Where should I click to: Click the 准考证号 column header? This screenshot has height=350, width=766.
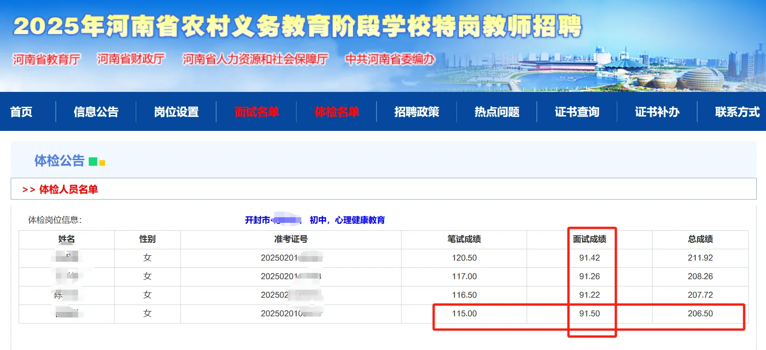point(291,239)
